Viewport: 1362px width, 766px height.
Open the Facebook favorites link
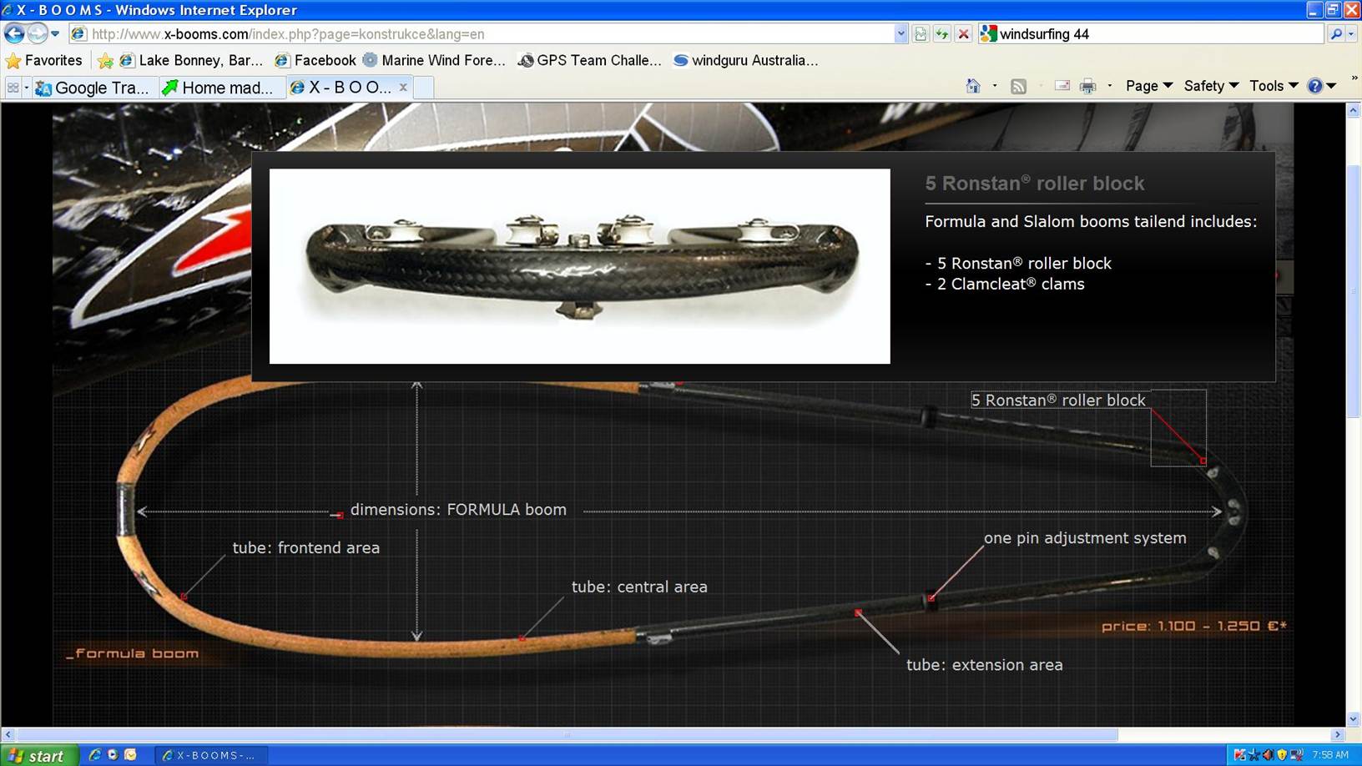(x=315, y=60)
